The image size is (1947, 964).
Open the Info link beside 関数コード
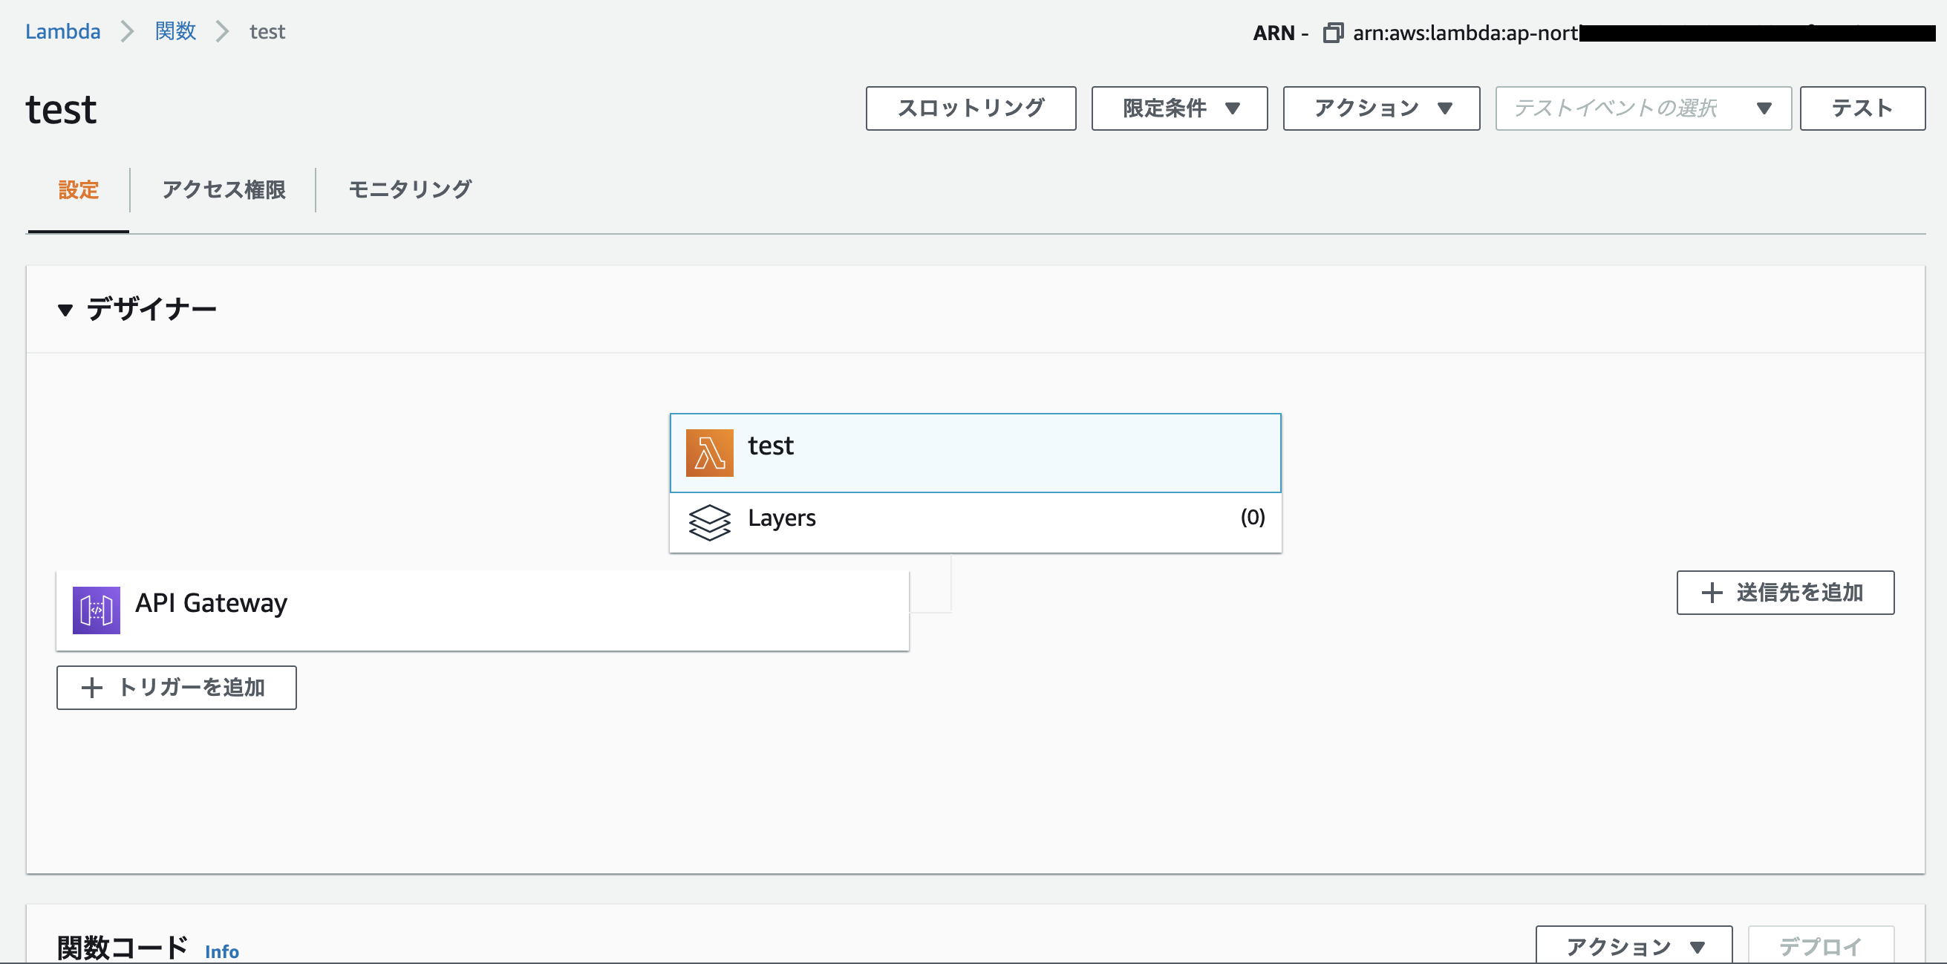[221, 951]
